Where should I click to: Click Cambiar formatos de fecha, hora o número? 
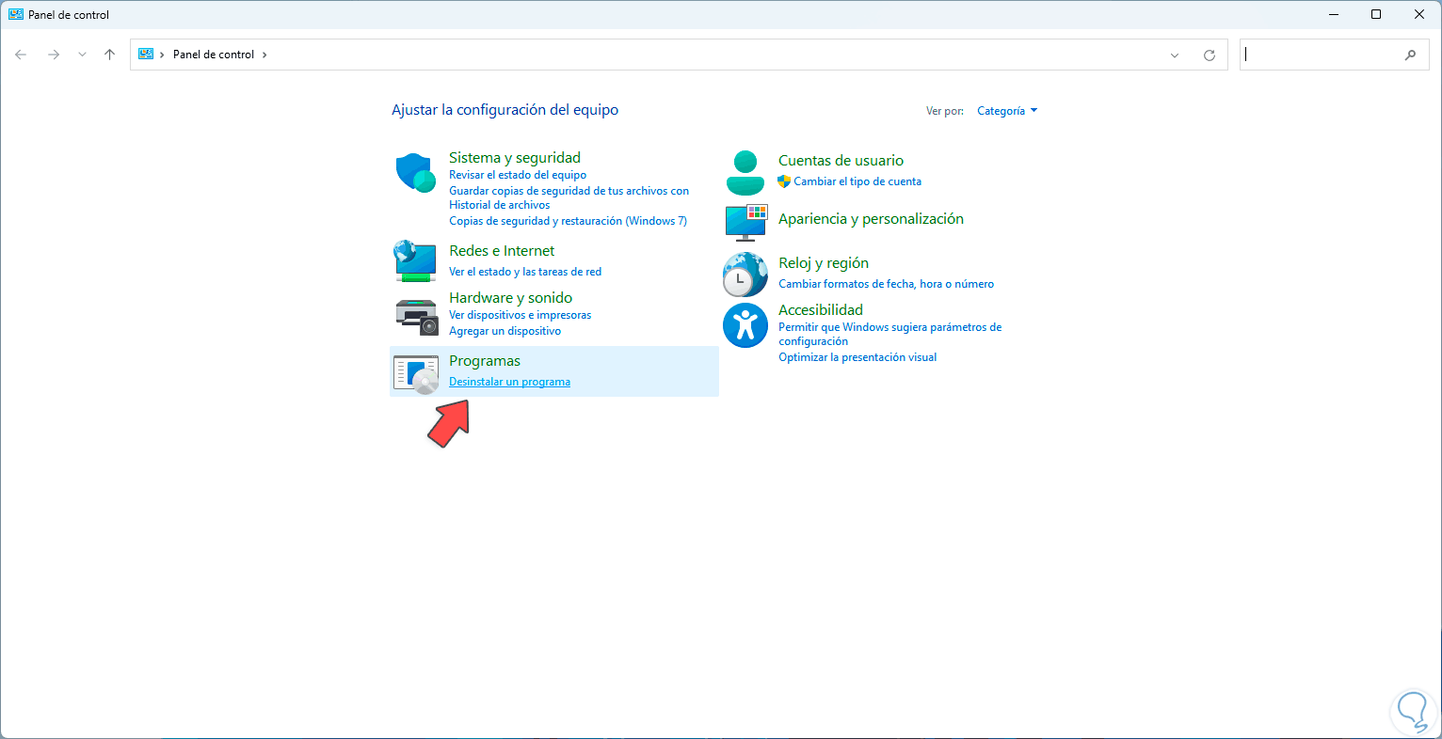pyautogui.click(x=886, y=284)
